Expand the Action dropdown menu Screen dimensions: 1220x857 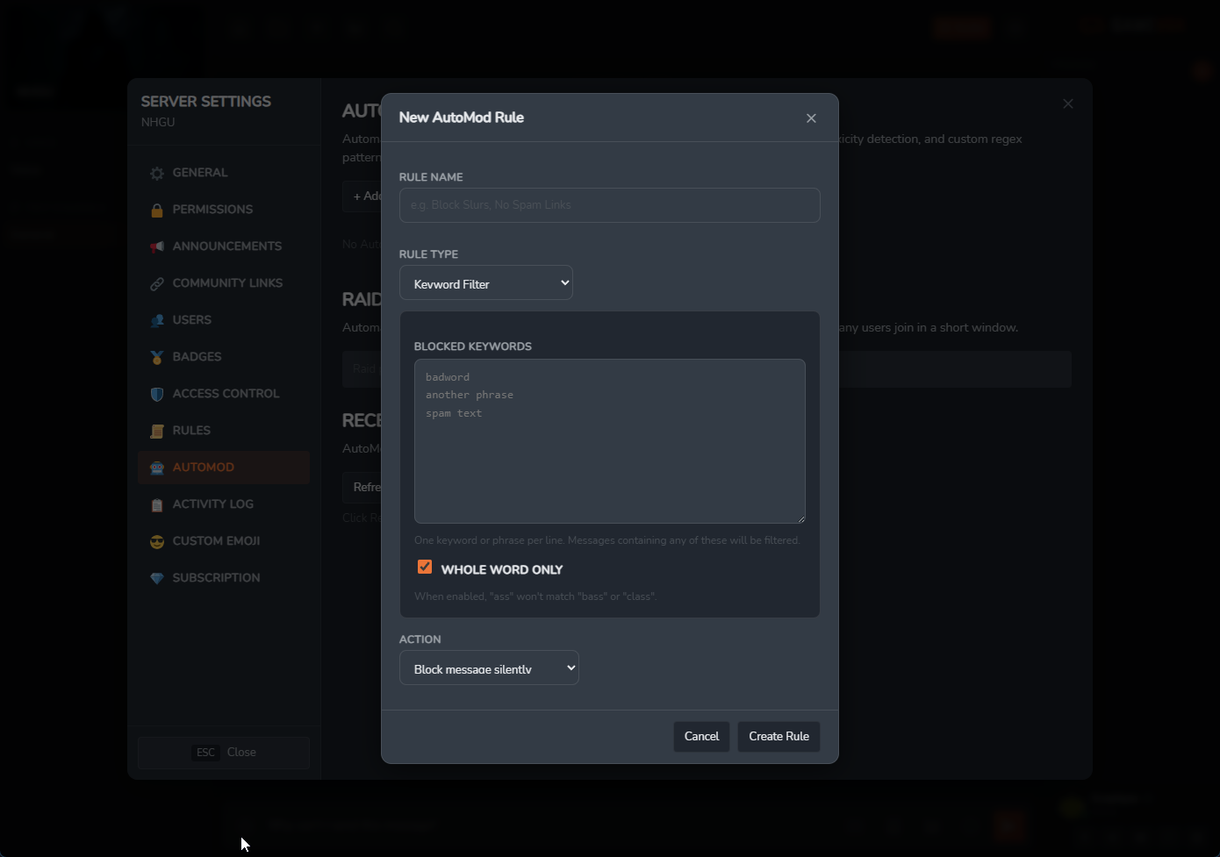489,668
